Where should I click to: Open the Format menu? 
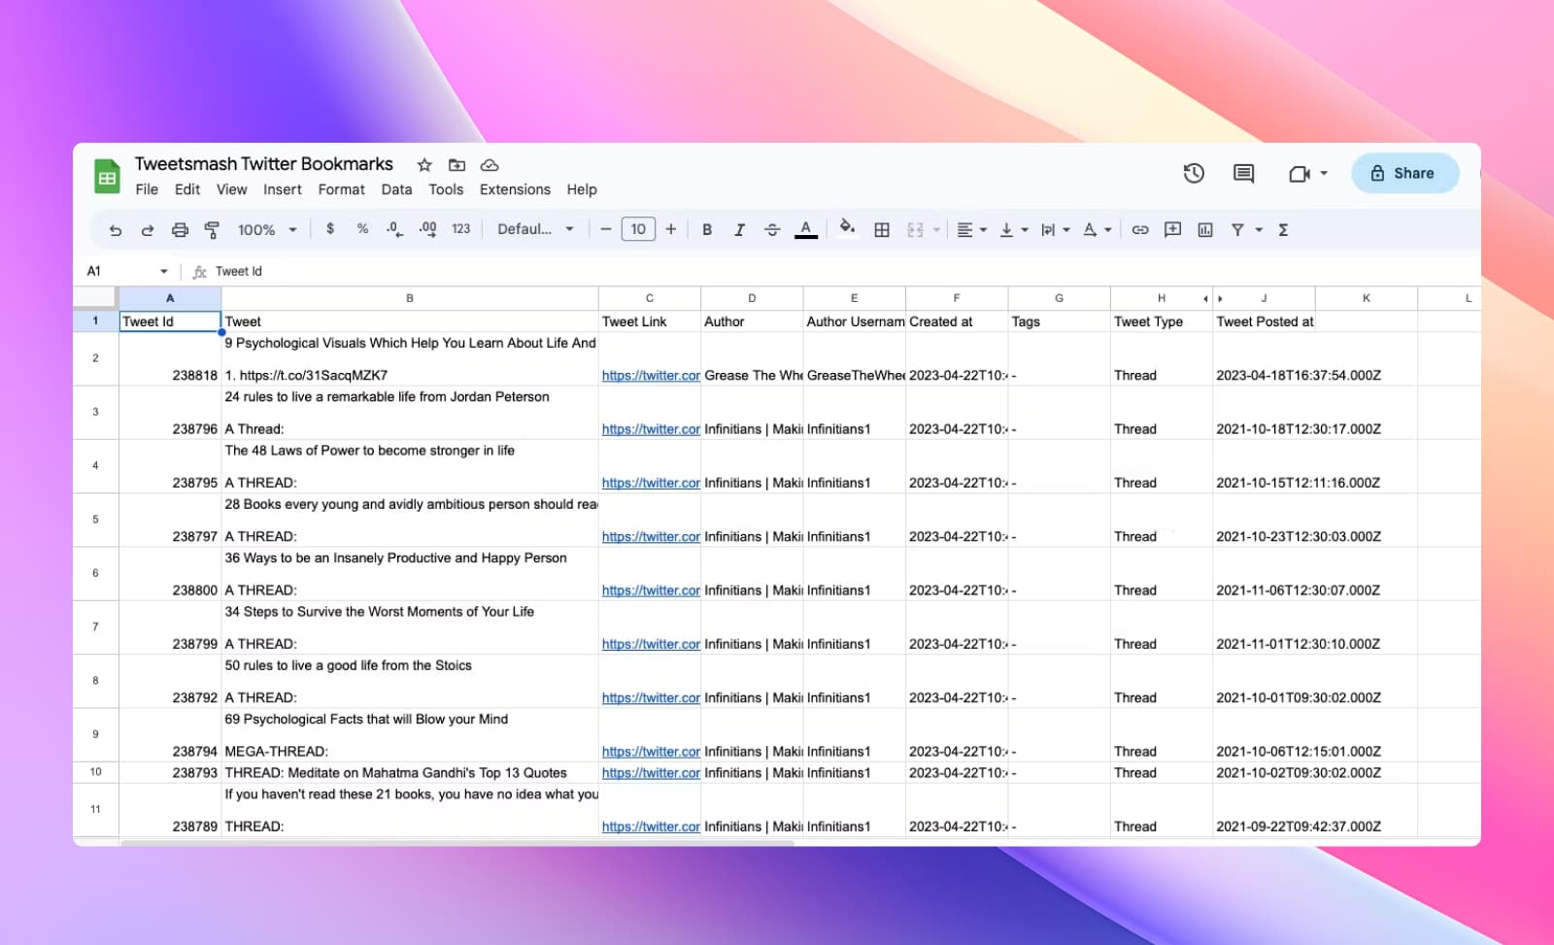342,189
